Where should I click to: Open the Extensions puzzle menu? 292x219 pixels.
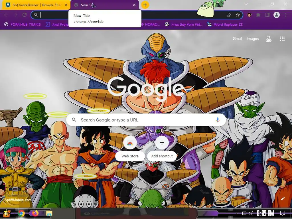click(258, 15)
